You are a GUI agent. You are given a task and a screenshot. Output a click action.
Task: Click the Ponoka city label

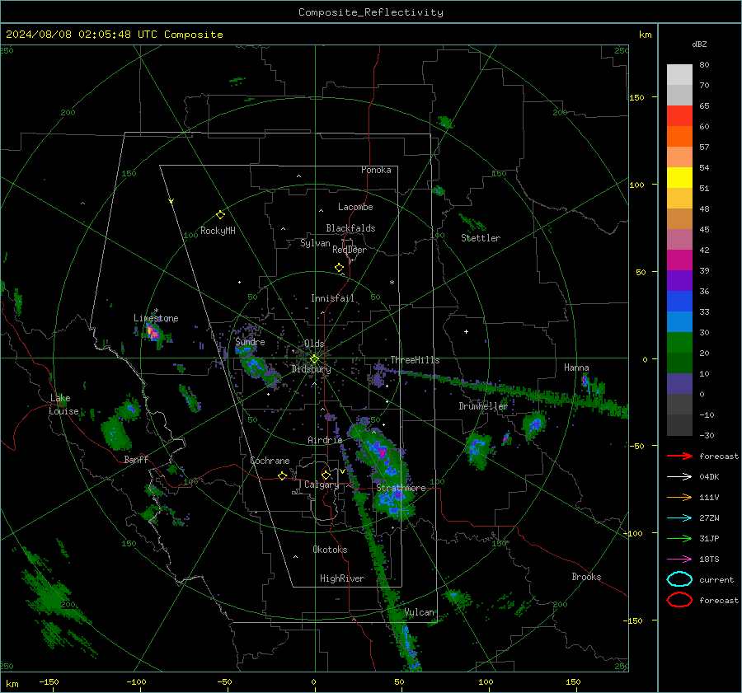pos(376,170)
